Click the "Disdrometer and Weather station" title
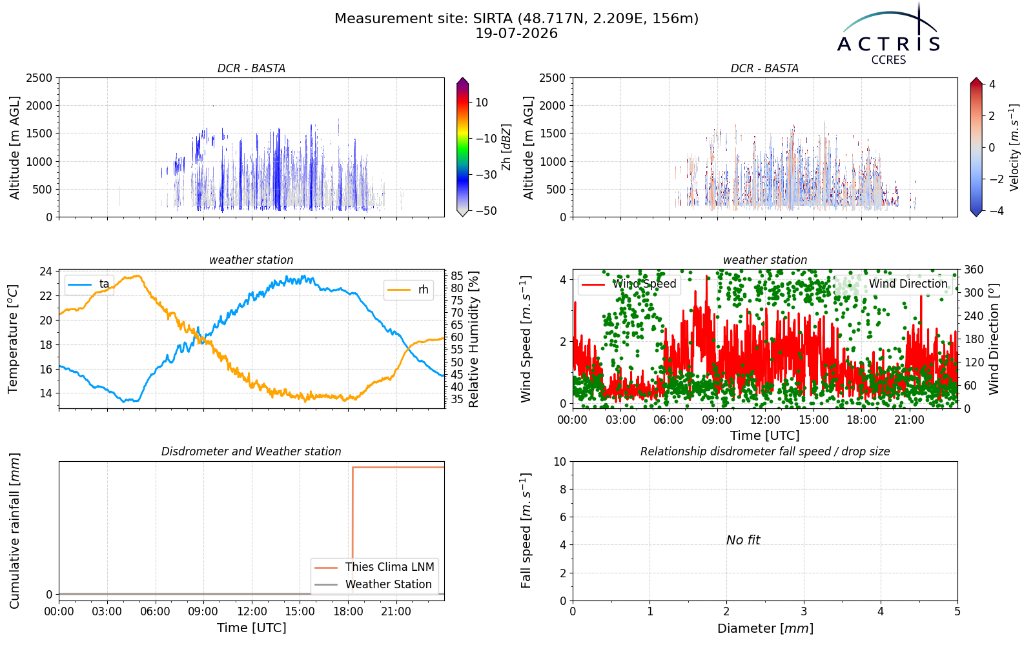Screen dimensions: 1033x645 (251, 451)
